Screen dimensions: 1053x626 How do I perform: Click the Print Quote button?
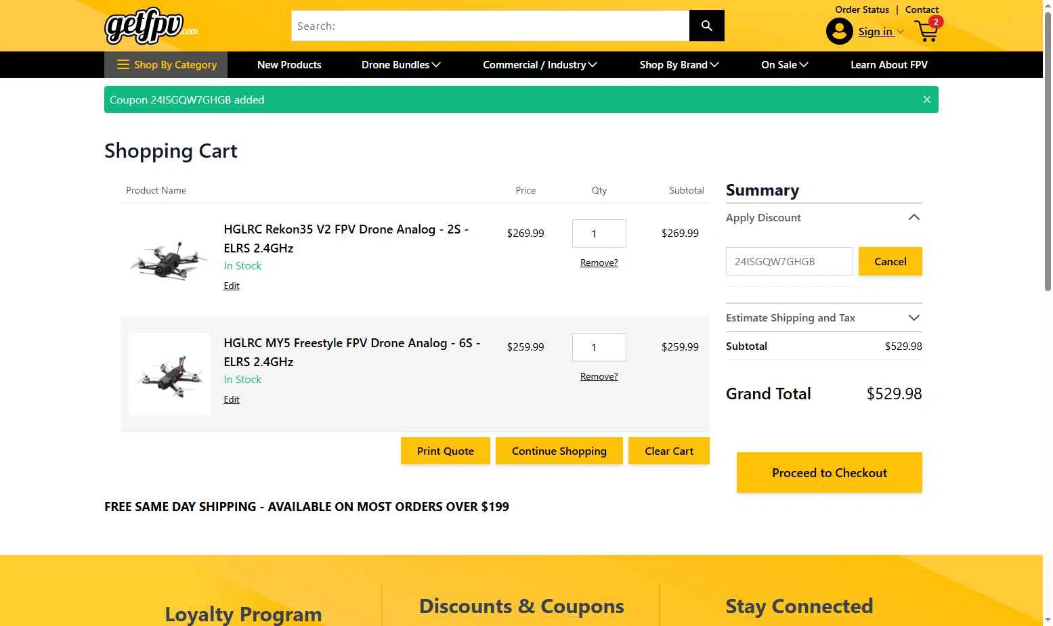445,451
